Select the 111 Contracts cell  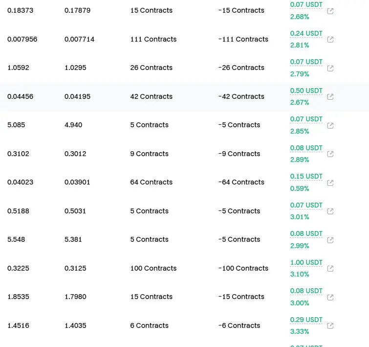pyautogui.click(x=153, y=39)
